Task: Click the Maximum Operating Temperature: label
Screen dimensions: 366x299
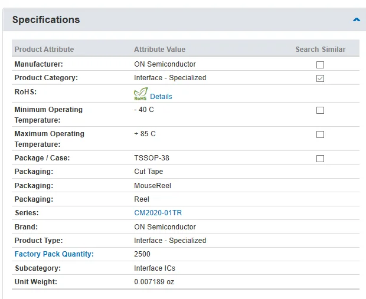Action: (50, 139)
